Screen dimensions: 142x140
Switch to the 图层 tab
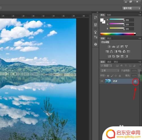click(103, 62)
